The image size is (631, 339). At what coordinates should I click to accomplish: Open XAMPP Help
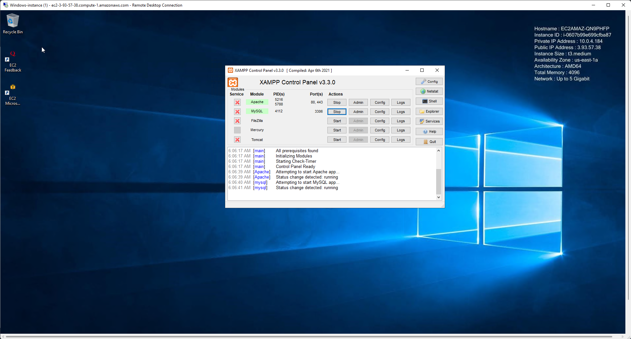coord(429,131)
